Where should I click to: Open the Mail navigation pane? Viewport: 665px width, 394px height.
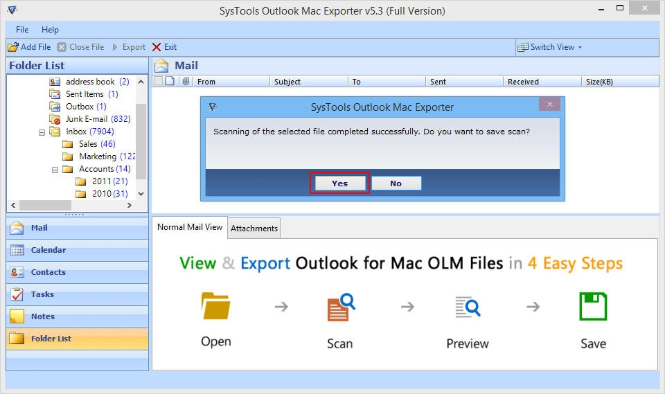pos(77,228)
